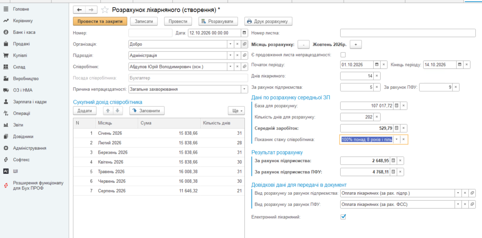Move income row down arrow
Image resolution: width=482 pixels, height=238 pixels.
[x=118, y=111]
